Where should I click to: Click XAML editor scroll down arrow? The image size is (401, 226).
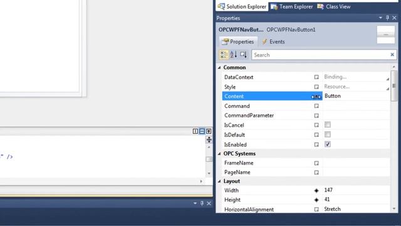(x=209, y=173)
